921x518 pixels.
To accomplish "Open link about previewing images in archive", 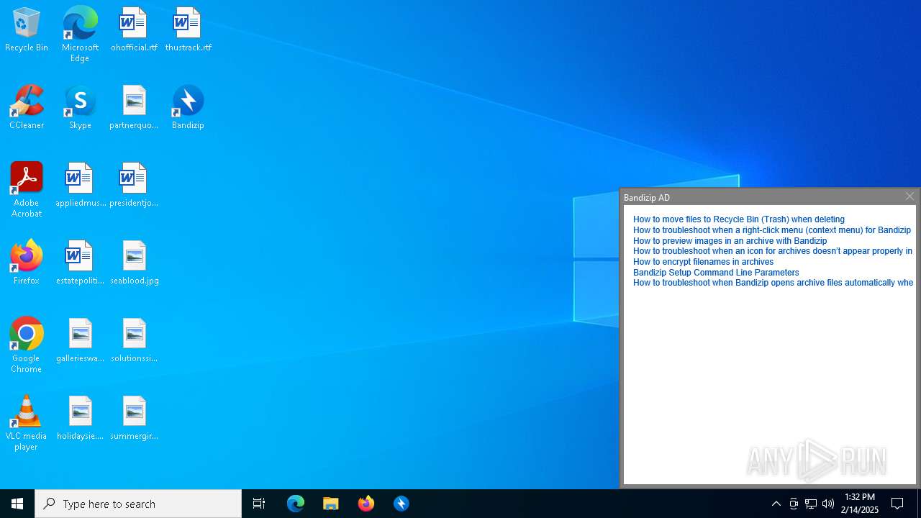I will [x=730, y=241].
